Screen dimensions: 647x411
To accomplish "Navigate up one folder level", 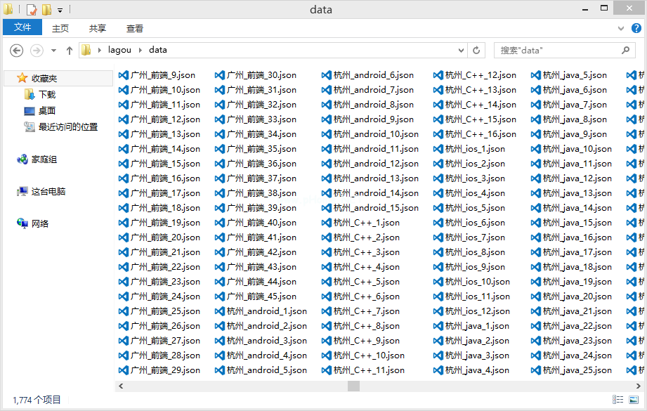I will coord(70,51).
